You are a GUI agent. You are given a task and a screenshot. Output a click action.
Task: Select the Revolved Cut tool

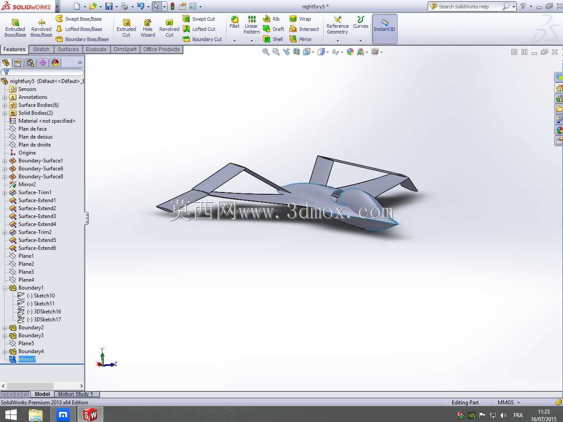169,28
